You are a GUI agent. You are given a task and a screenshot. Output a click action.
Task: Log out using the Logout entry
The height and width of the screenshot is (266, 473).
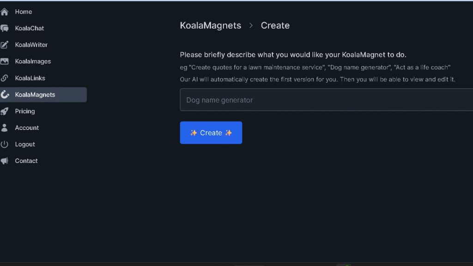pyautogui.click(x=25, y=144)
